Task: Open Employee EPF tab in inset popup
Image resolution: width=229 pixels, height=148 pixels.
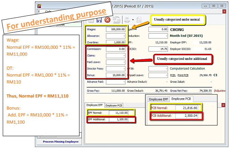Action: 158,99
